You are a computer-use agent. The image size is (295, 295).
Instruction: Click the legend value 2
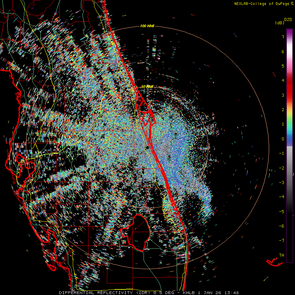pos(283,110)
